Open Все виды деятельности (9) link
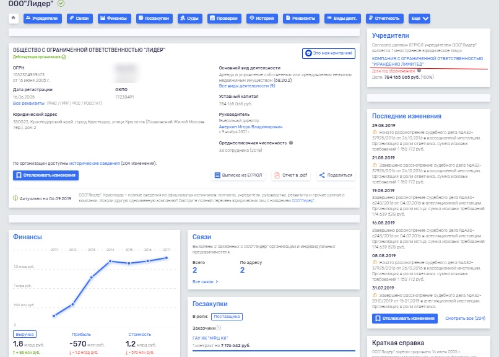 [x=247, y=86]
